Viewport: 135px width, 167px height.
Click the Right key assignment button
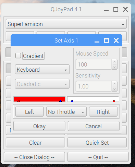(103, 112)
